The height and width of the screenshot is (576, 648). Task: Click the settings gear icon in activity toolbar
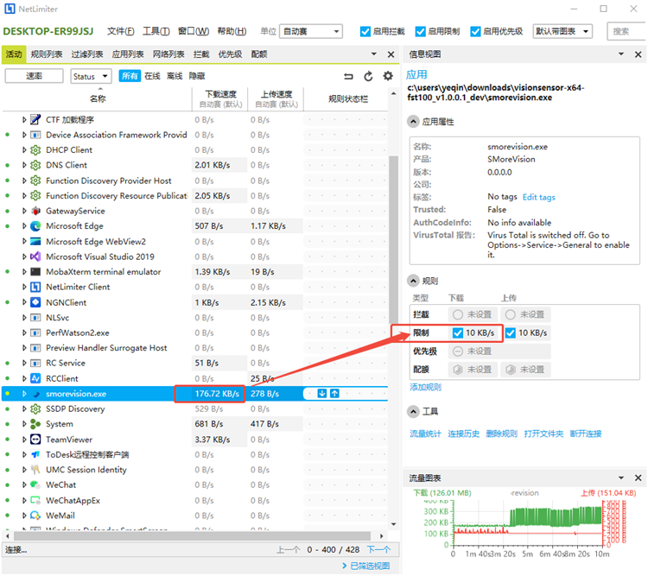click(x=388, y=76)
